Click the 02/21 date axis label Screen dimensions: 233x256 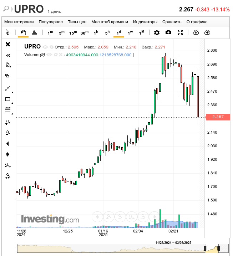click(173, 231)
